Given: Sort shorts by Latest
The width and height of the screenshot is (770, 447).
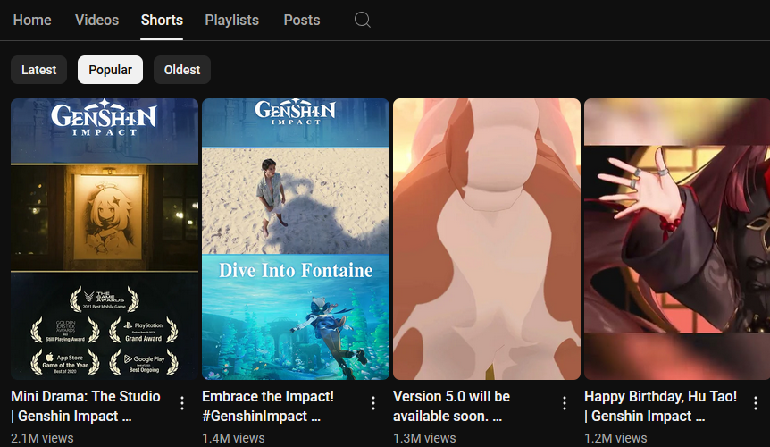Looking at the screenshot, I should coord(38,70).
